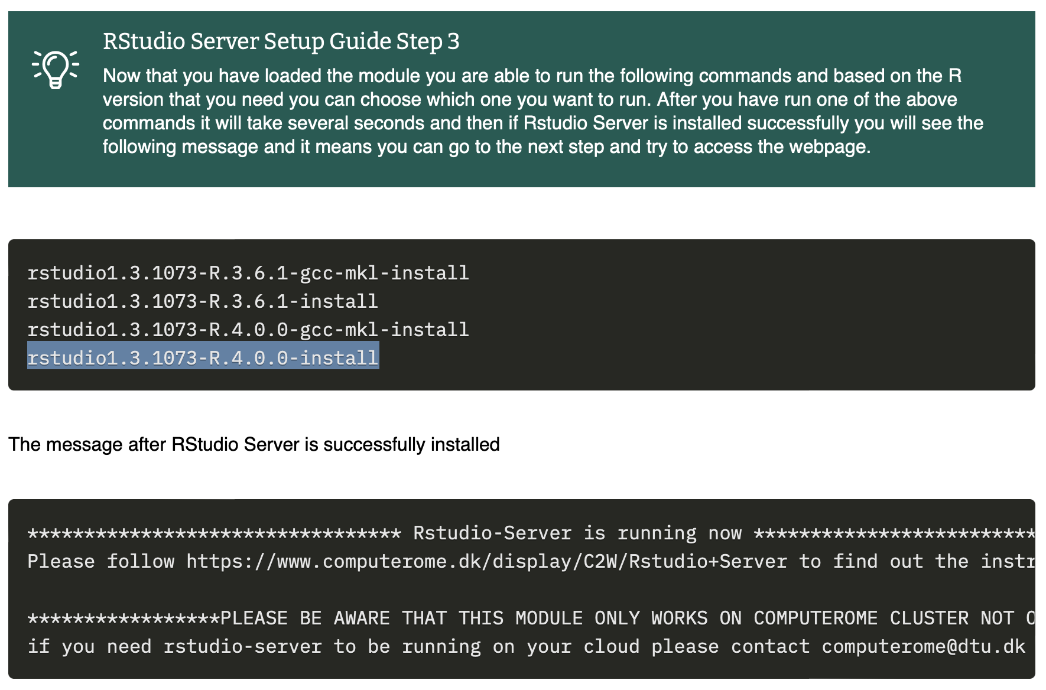Click the terminal output code block
Image resolution: width=1046 pixels, height=690 pixels.
pos(522,588)
